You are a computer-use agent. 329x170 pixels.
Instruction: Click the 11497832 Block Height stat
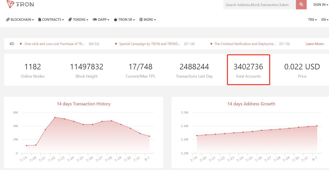[87, 70]
